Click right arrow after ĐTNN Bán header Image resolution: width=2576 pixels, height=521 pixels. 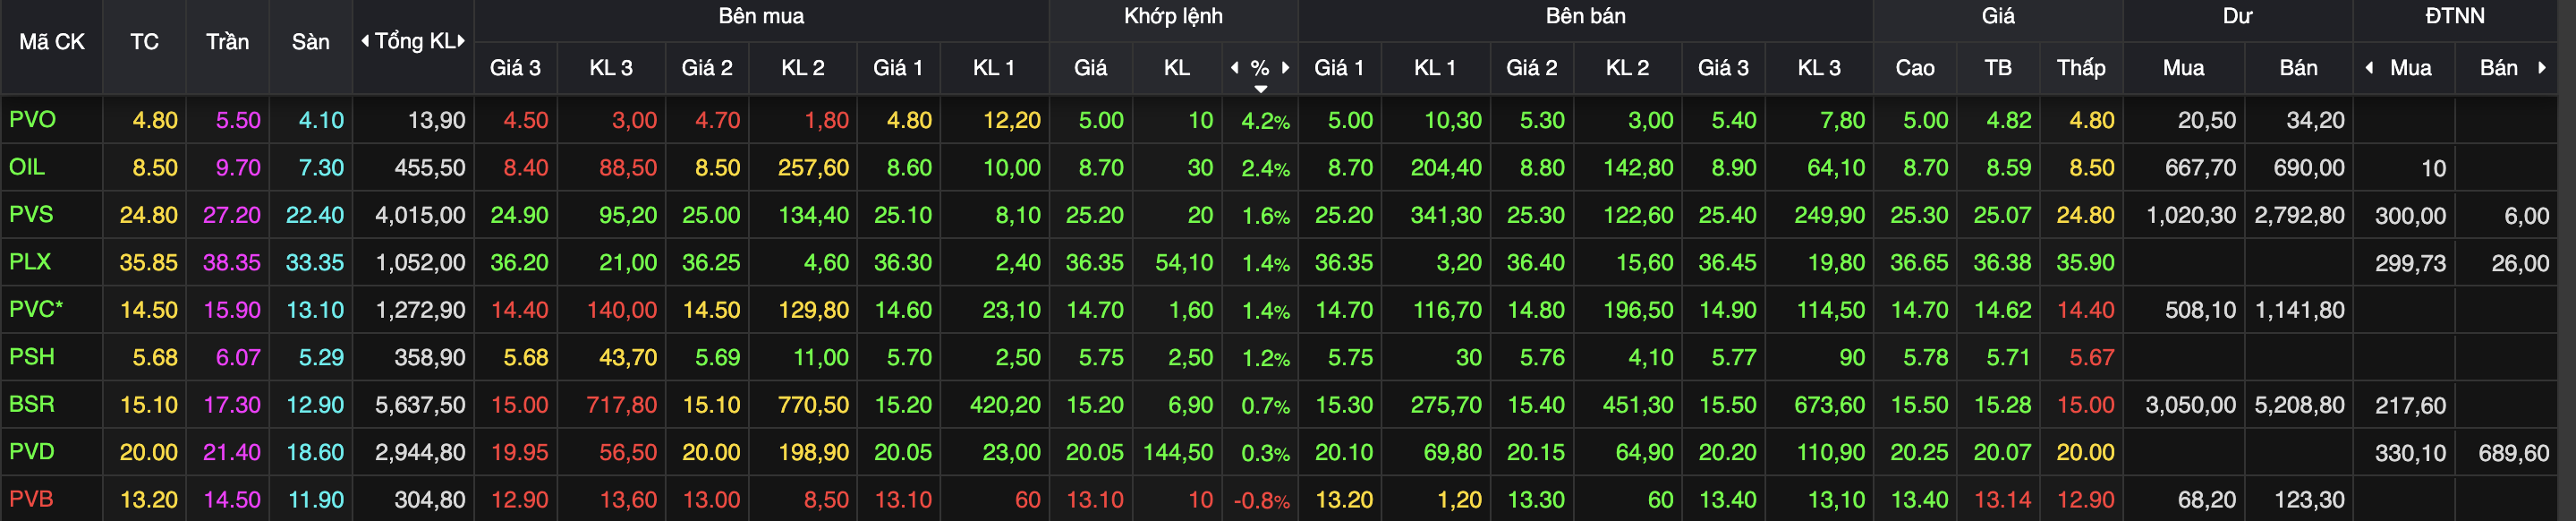pos(2541,67)
